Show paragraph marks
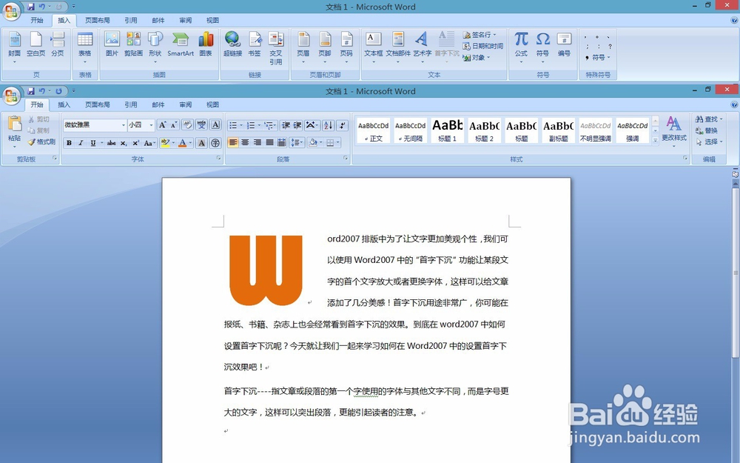The height and width of the screenshot is (463, 740). [x=343, y=125]
